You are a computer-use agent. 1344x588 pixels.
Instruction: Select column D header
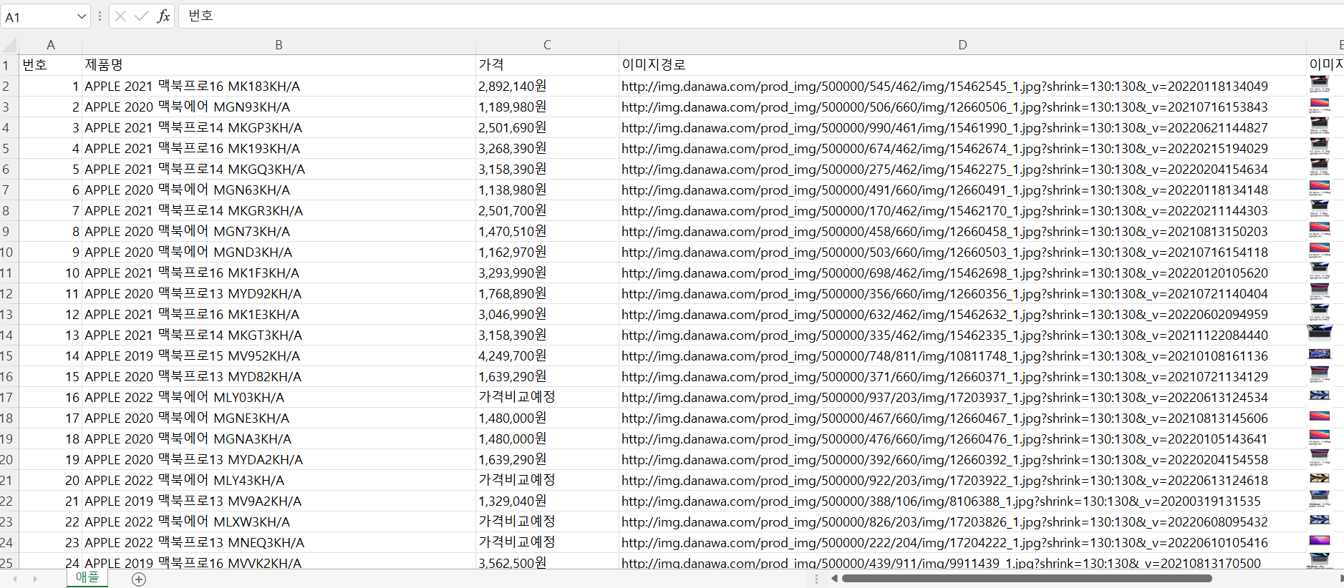click(962, 45)
